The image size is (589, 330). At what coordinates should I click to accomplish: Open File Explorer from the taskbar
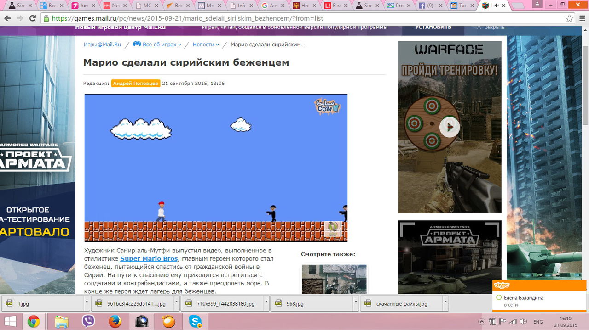[62, 322]
